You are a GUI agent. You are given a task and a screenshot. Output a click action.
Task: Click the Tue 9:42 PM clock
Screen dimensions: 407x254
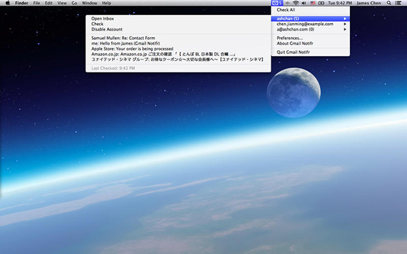pyautogui.click(x=340, y=3)
